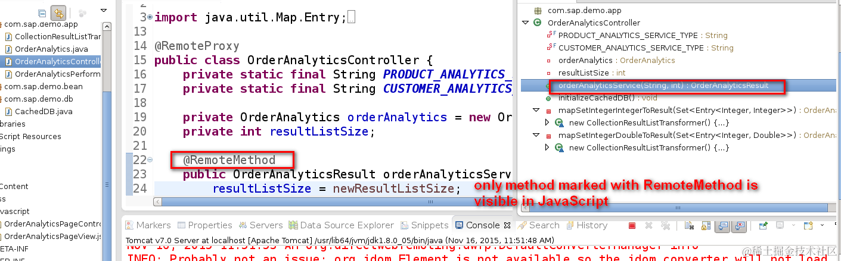This screenshot has height=261, width=841.
Task: Toggle show console on standard error change
Action: click(739, 225)
